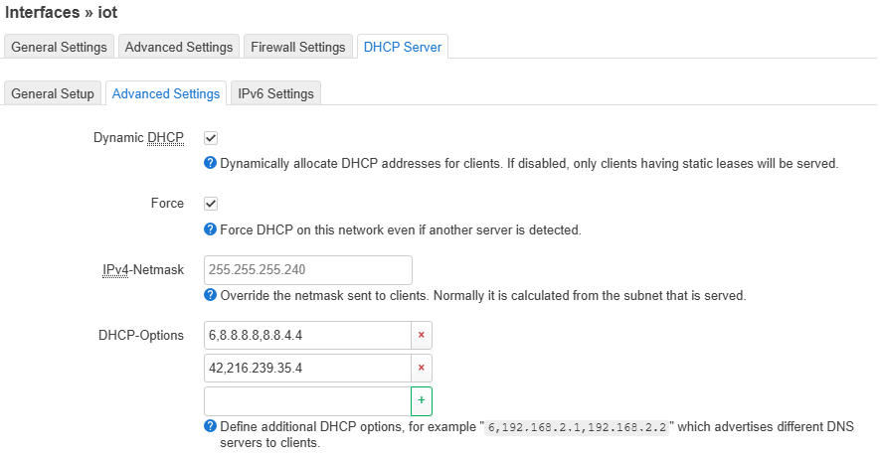Click the Force option help icon

[210, 229]
